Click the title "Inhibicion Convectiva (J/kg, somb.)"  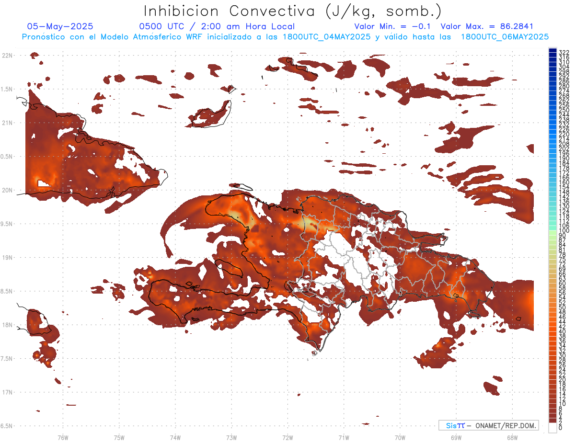[293, 11]
